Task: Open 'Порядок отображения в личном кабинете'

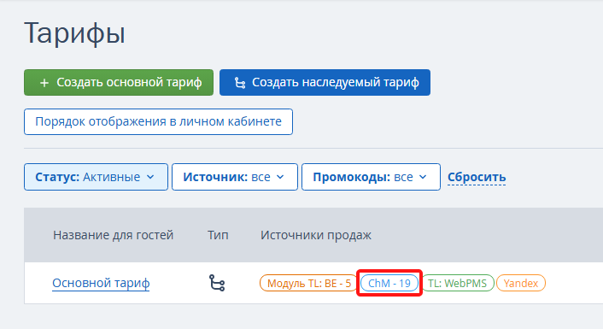Action: (x=159, y=121)
